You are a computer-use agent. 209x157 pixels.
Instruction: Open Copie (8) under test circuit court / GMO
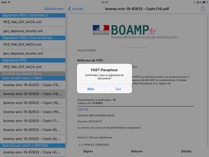point(33,130)
